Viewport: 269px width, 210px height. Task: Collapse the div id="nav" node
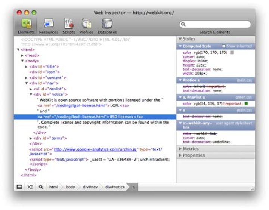click(x=27, y=83)
